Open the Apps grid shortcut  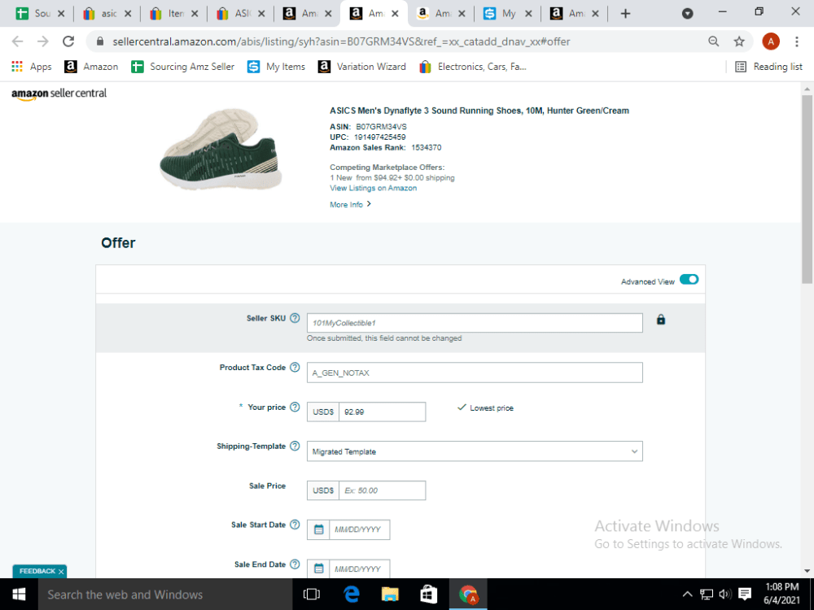click(x=32, y=67)
